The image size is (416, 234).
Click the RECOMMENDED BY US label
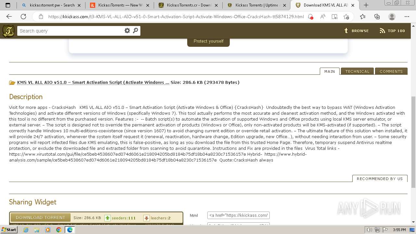click(x=380, y=178)
